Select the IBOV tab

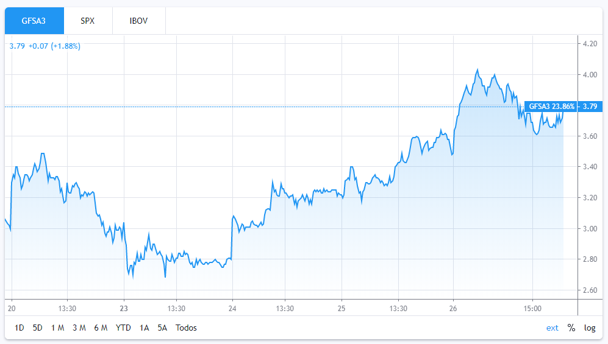coord(138,21)
